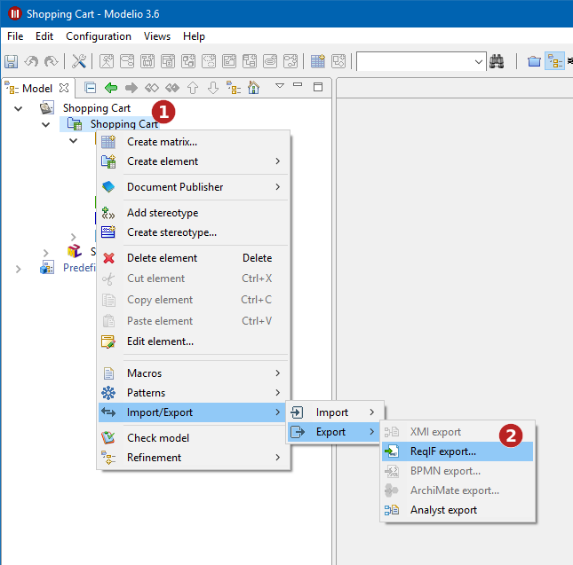Collapse the top Shopping Cart project node

(19, 108)
